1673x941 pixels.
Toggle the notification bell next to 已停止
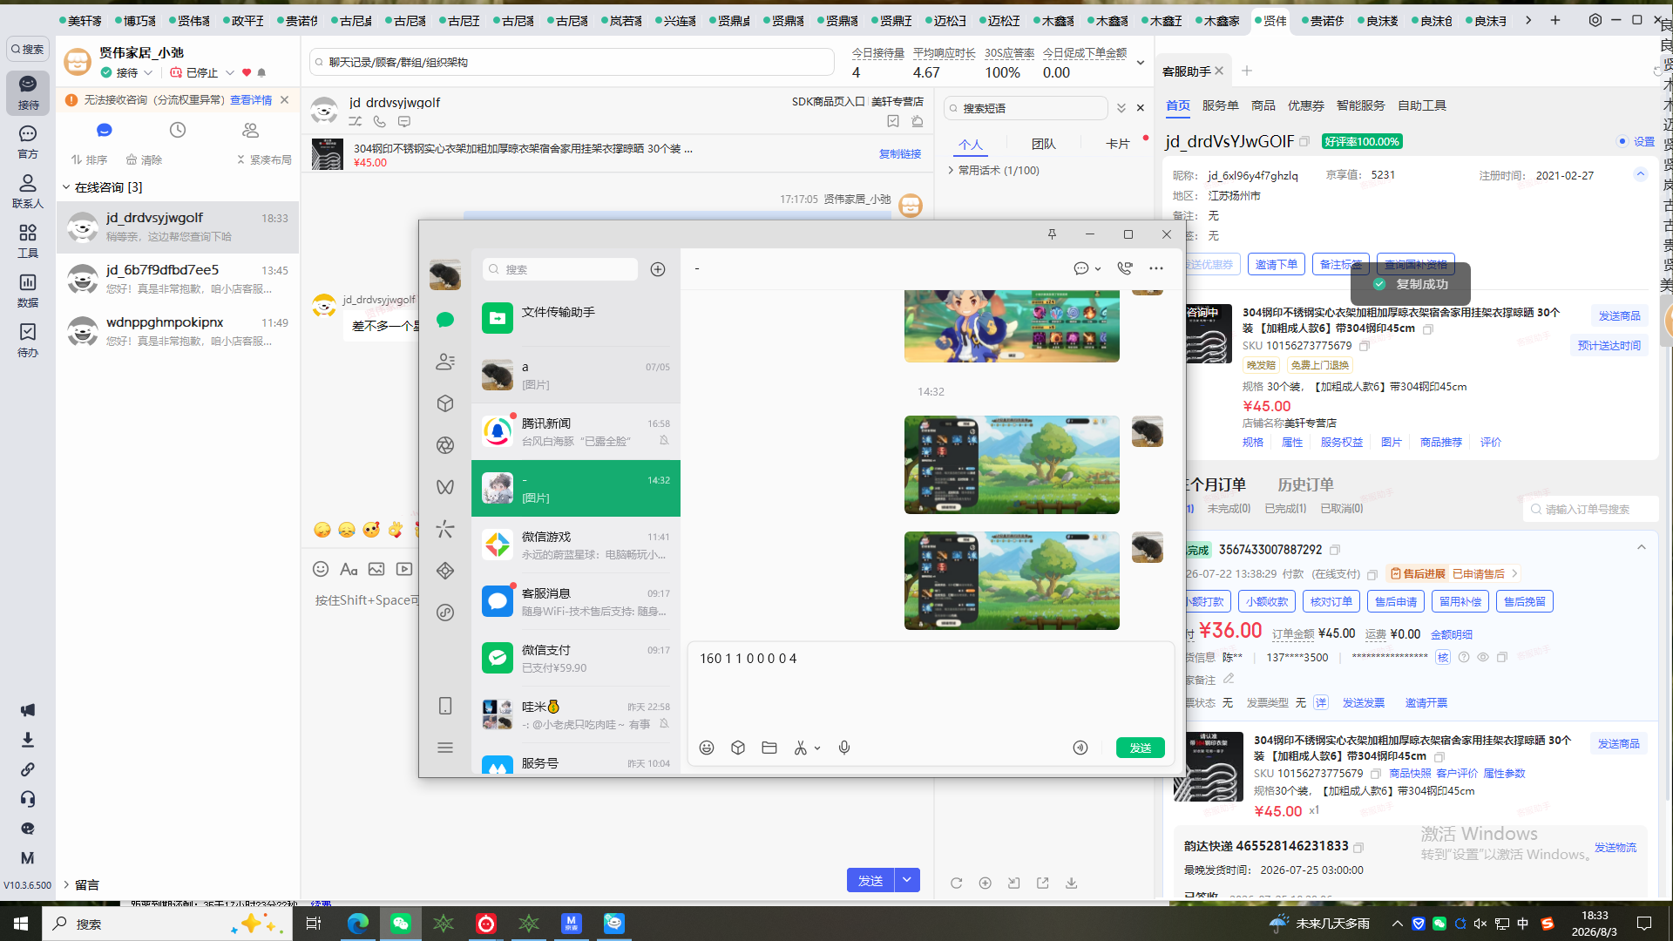pyautogui.click(x=261, y=73)
